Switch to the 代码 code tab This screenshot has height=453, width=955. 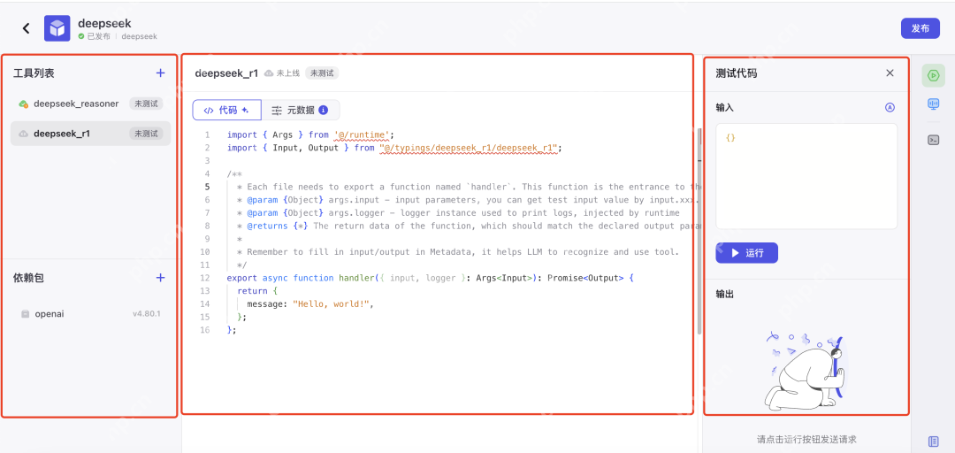226,111
